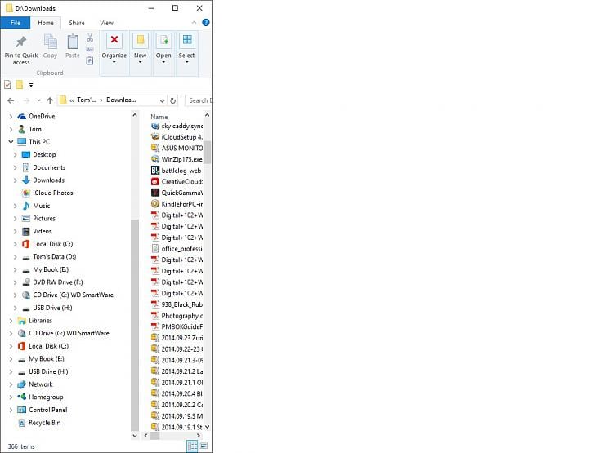613x453 pixels.
Task: Click the QuickGamma file icon
Action: pyautogui.click(x=155, y=193)
